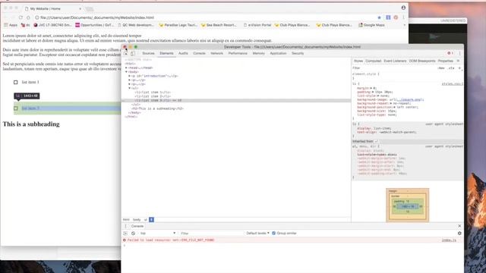The width and height of the screenshot is (486, 273).
Task: Open the Google Maps bookmark
Action: click(371, 25)
